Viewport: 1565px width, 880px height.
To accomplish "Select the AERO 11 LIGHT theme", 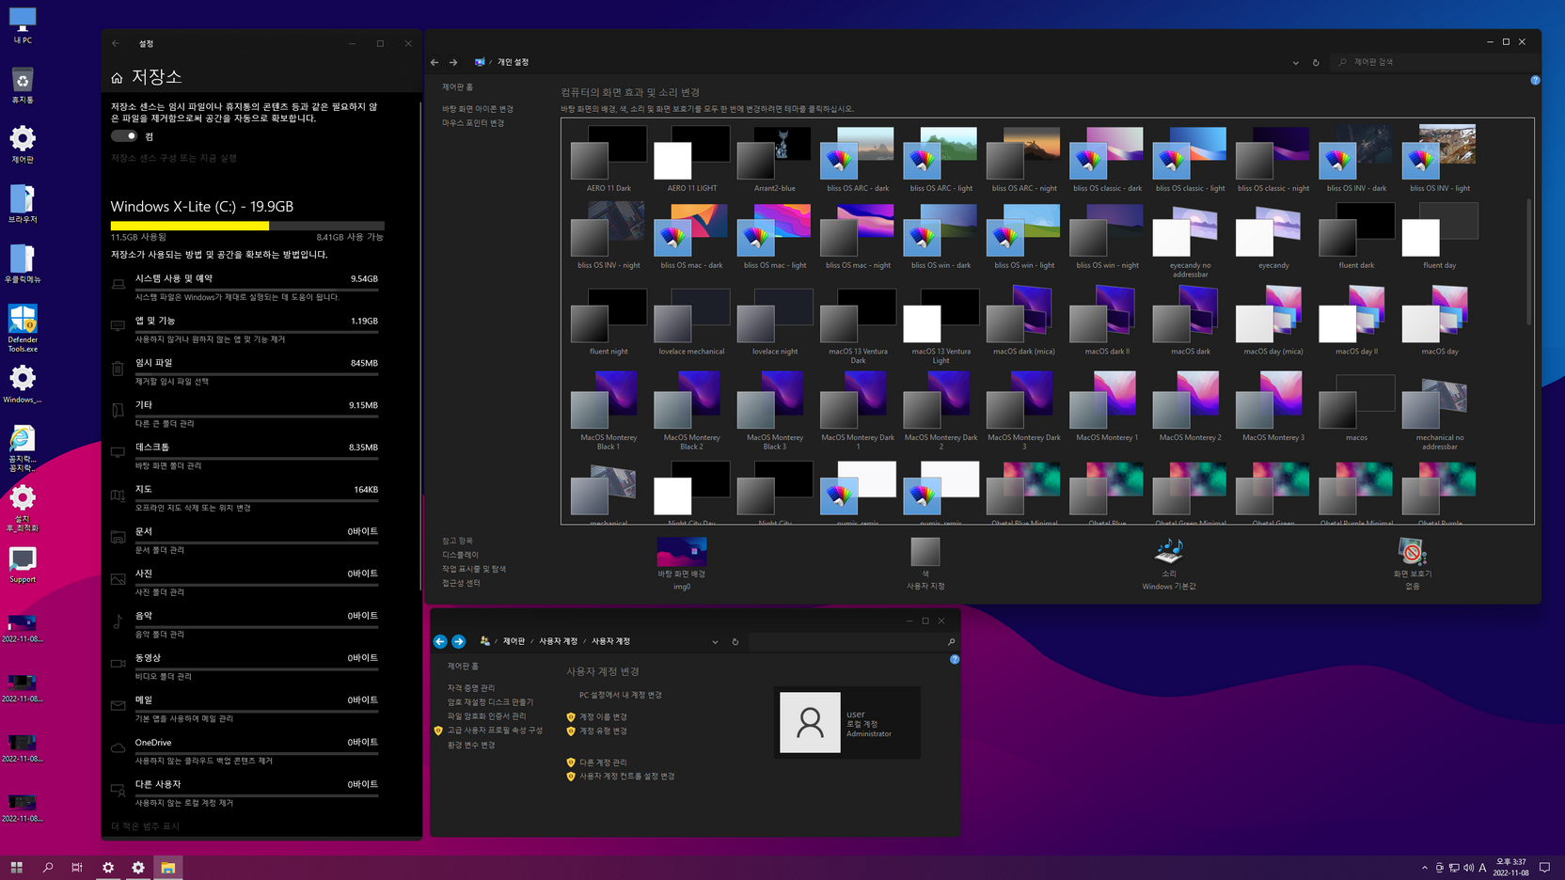I will (691, 159).
